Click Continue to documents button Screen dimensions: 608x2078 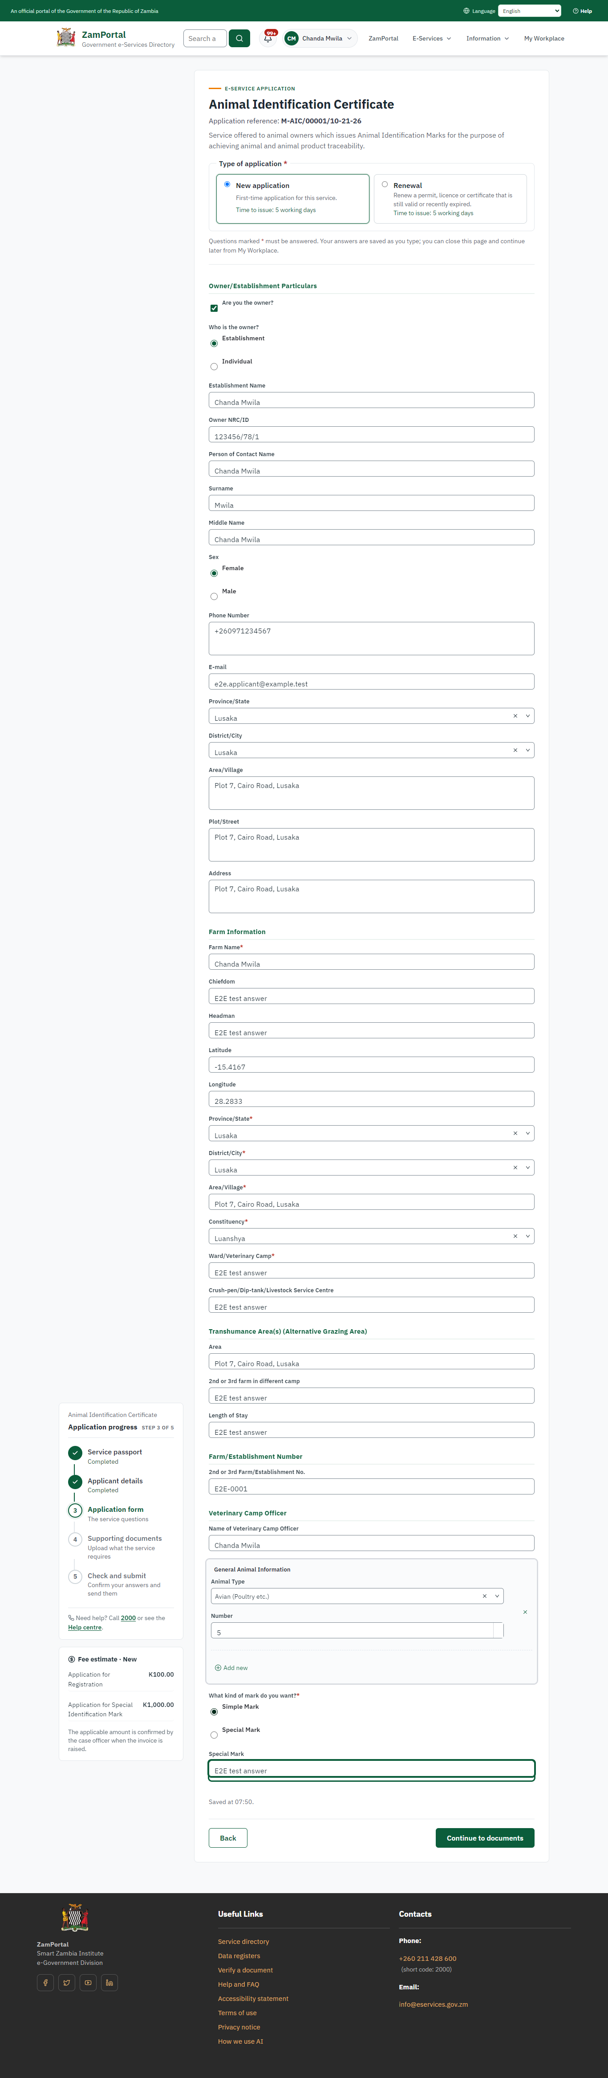point(485,1837)
